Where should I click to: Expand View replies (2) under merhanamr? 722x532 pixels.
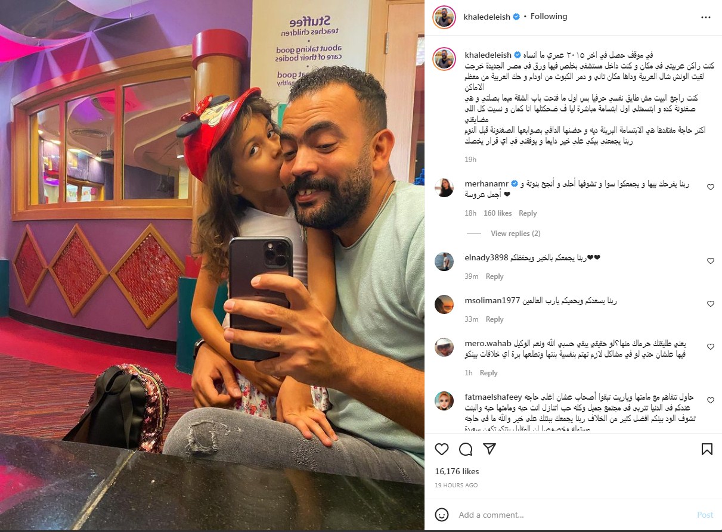point(515,234)
